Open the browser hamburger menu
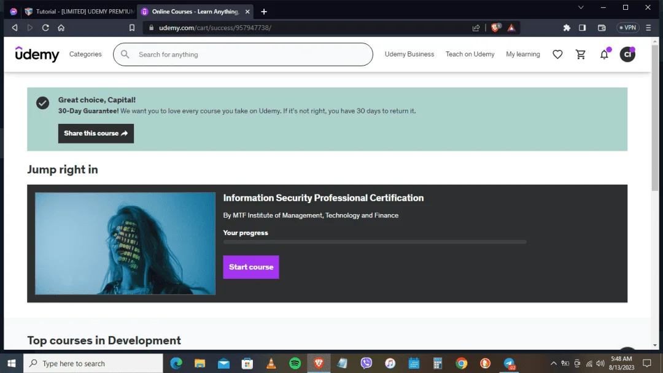The image size is (663, 373). [x=648, y=28]
